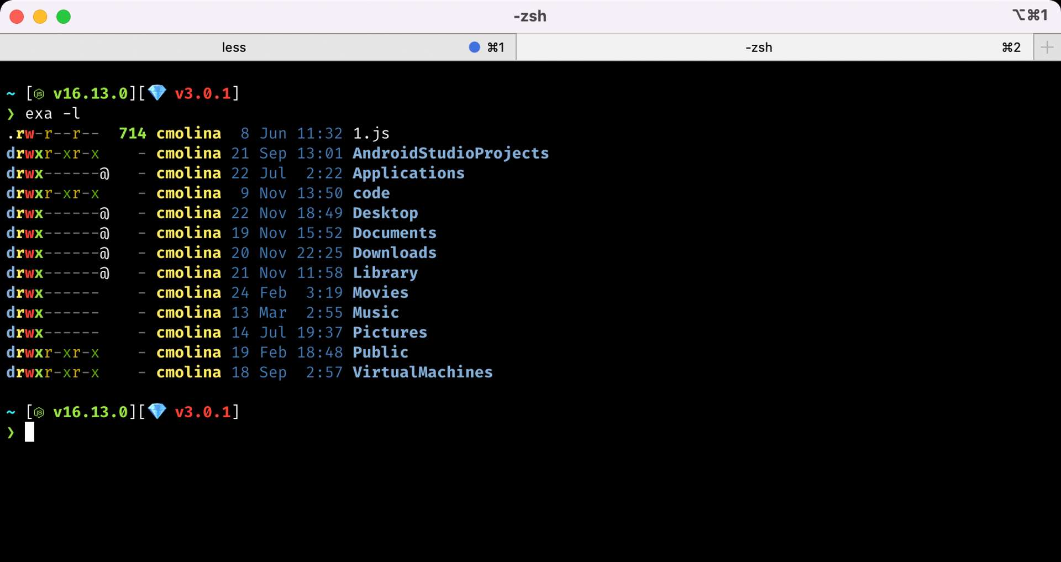Click the 714 file size value
This screenshot has height=562, width=1061.
tap(132, 133)
